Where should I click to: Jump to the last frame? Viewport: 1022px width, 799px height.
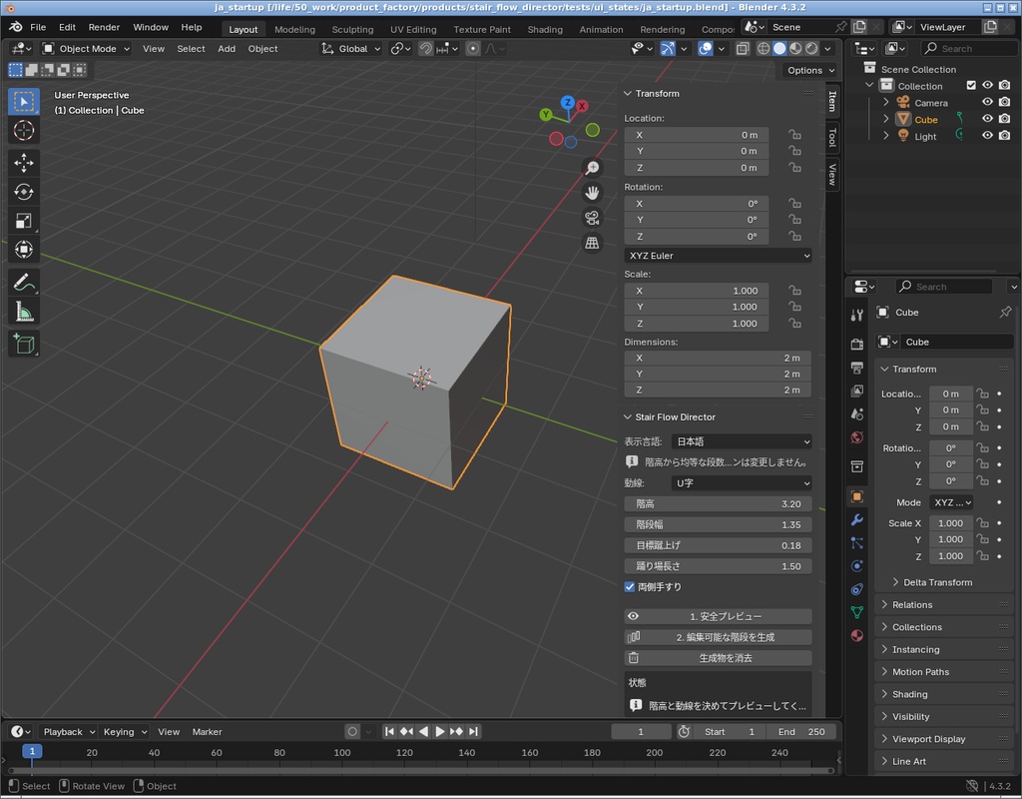click(474, 732)
